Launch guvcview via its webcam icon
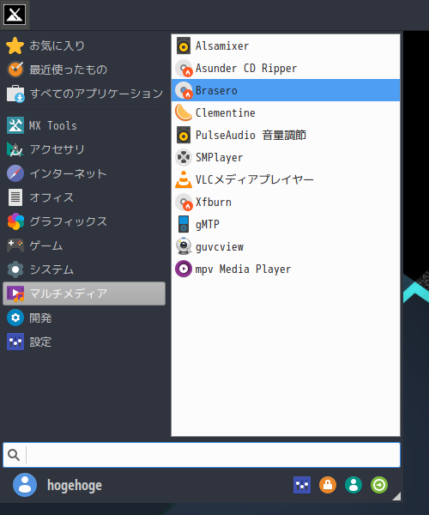 [184, 246]
